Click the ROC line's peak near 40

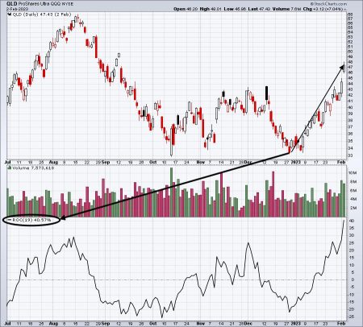click(344, 221)
